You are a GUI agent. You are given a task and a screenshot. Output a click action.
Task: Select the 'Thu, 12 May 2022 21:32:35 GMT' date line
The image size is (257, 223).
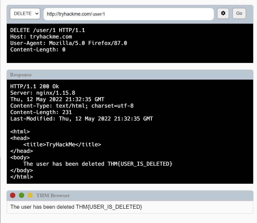pyautogui.click(x=57, y=99)
